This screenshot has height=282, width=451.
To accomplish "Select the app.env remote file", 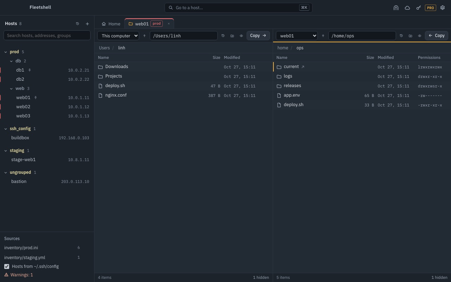I will click(x=362, y=95).
